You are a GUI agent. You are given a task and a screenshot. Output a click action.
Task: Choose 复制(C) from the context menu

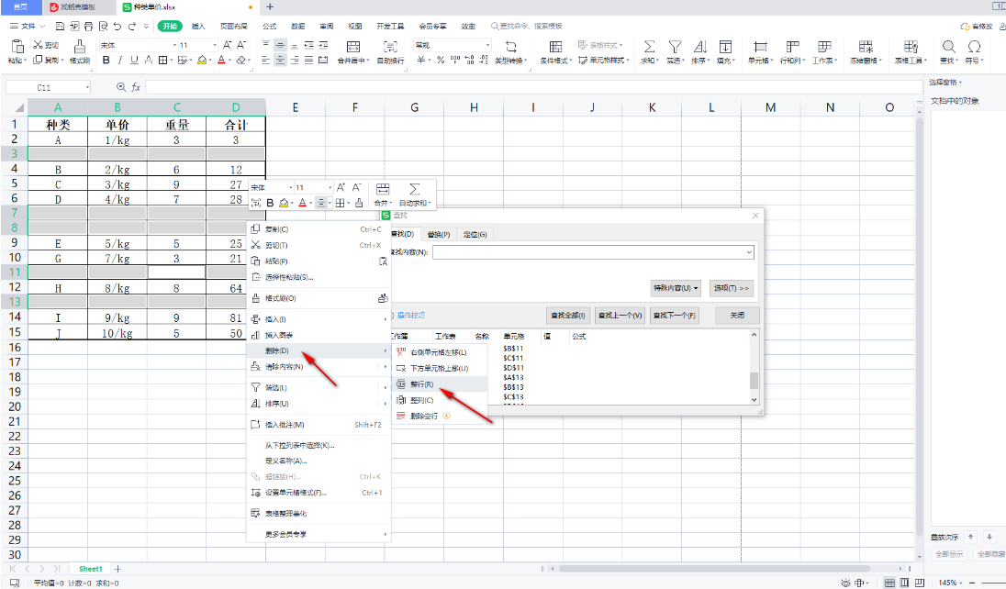(x=319, y=229)
